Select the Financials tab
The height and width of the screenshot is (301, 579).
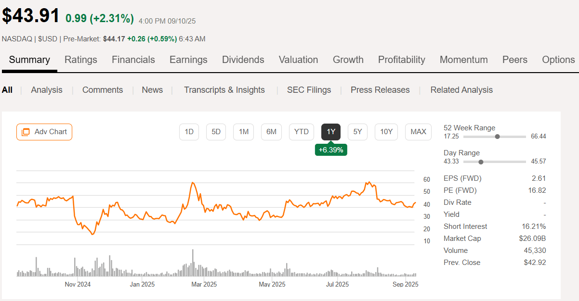133,60
